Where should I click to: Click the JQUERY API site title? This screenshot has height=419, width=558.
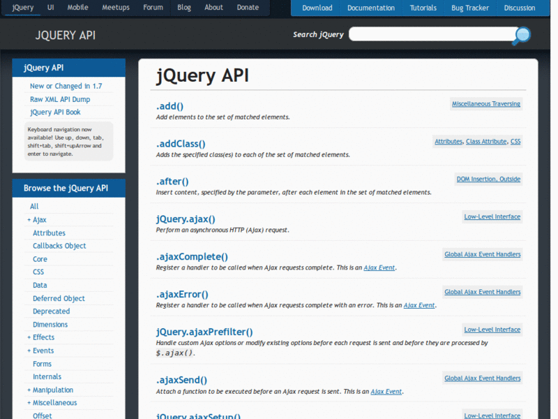[x=66, y=36]
